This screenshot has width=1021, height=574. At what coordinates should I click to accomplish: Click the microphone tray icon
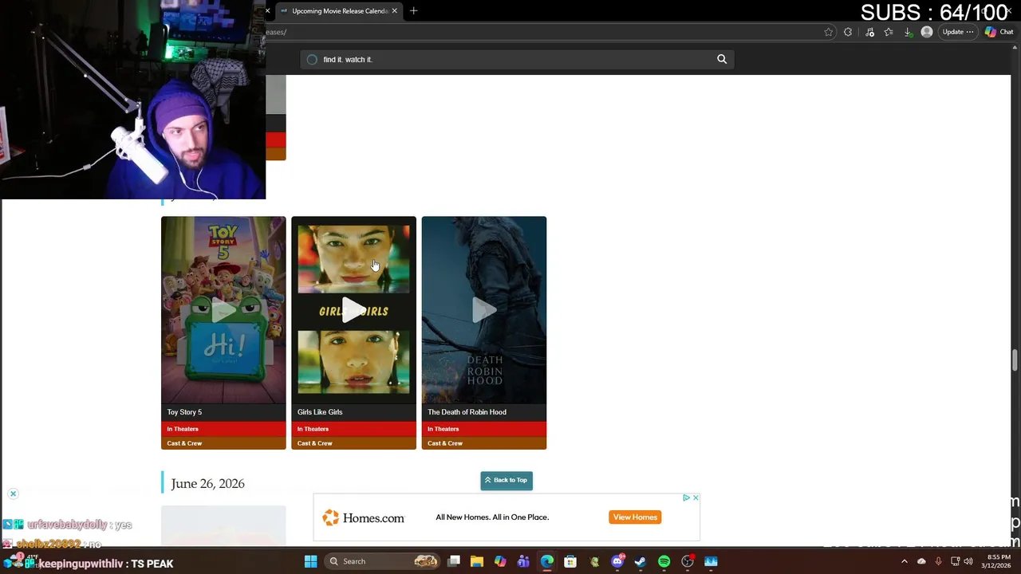click(938, 561)
